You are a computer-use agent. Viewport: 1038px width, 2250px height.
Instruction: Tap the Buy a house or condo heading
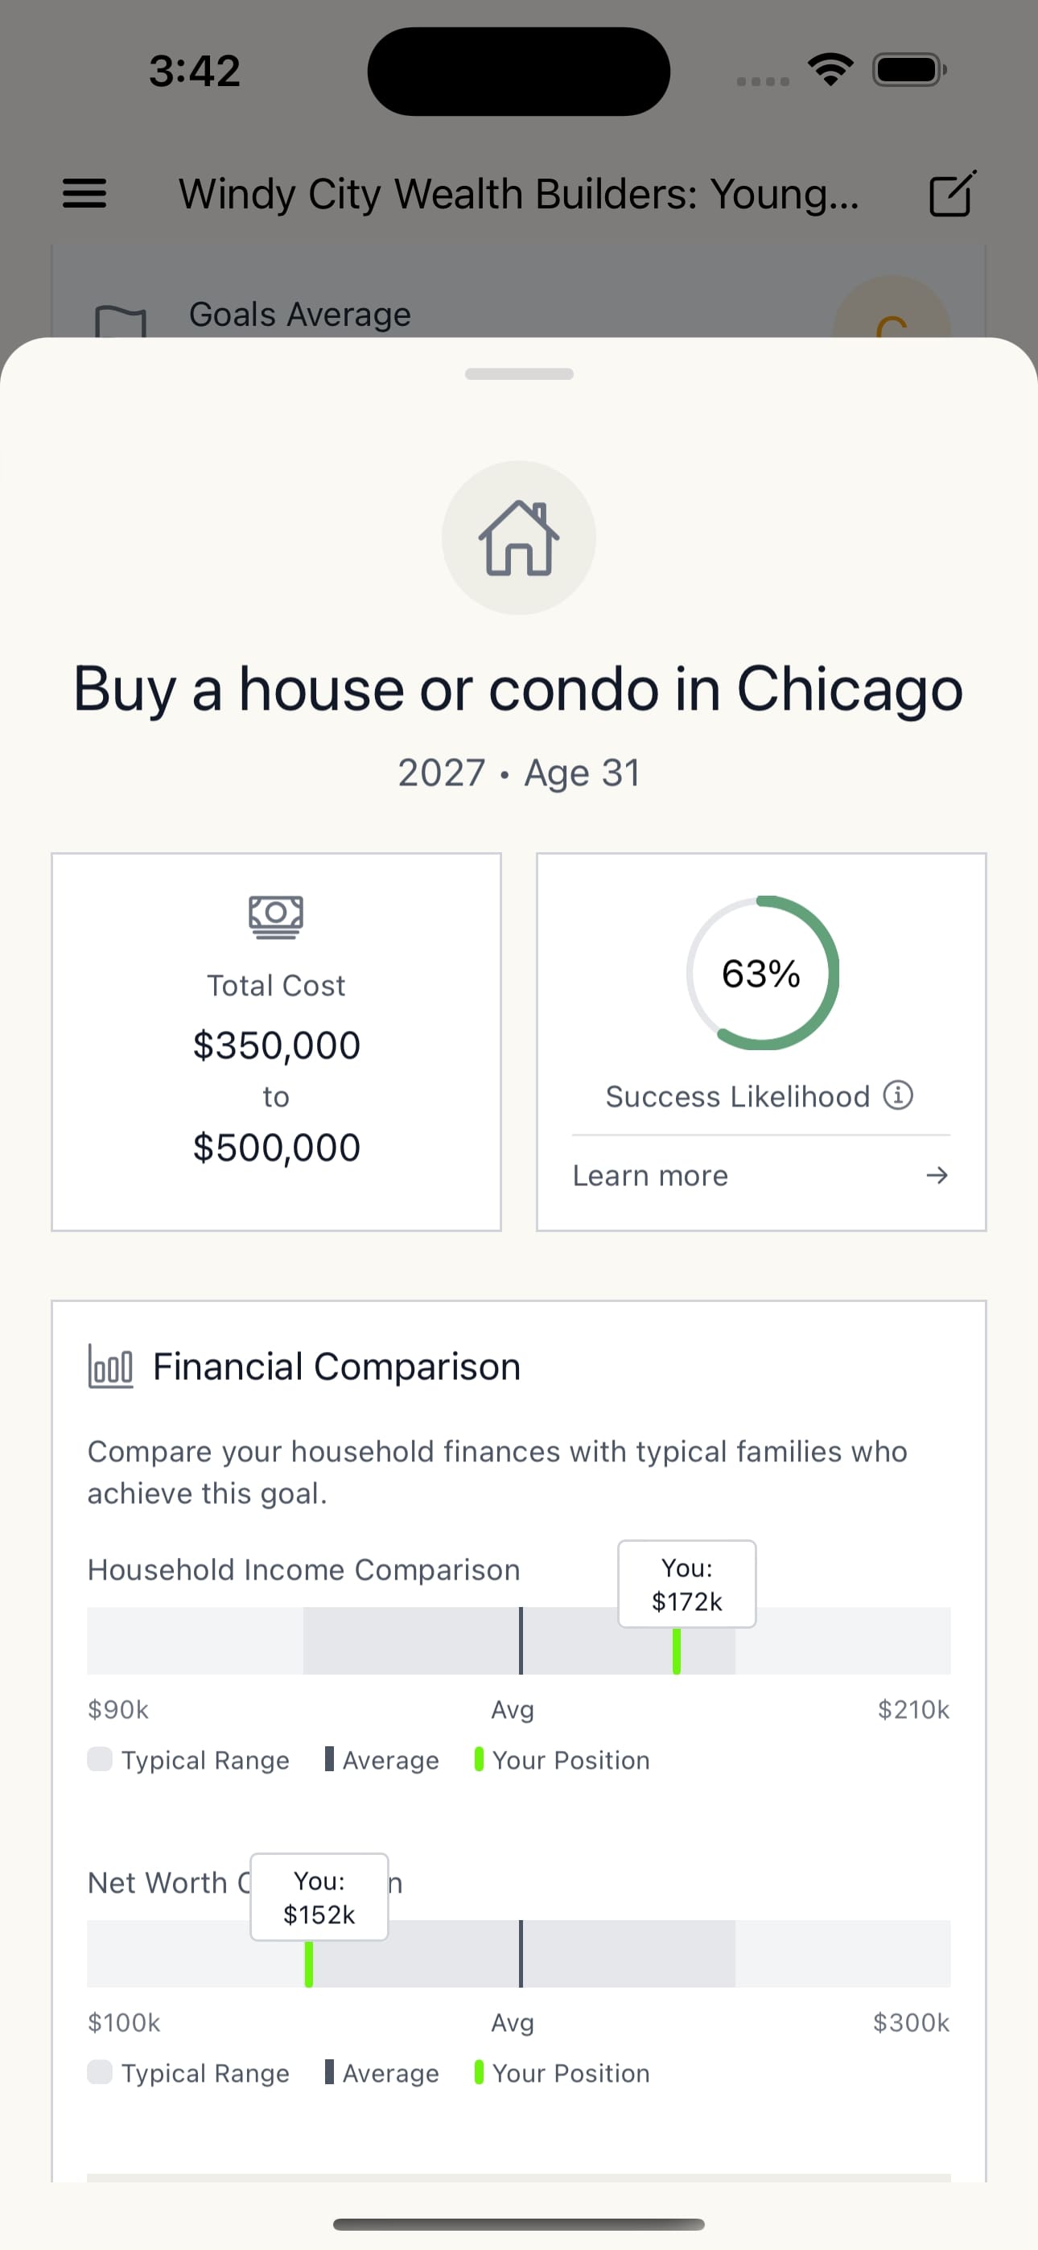(x=519, y=689)
